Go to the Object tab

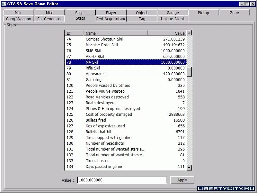(x=142, y=13)
